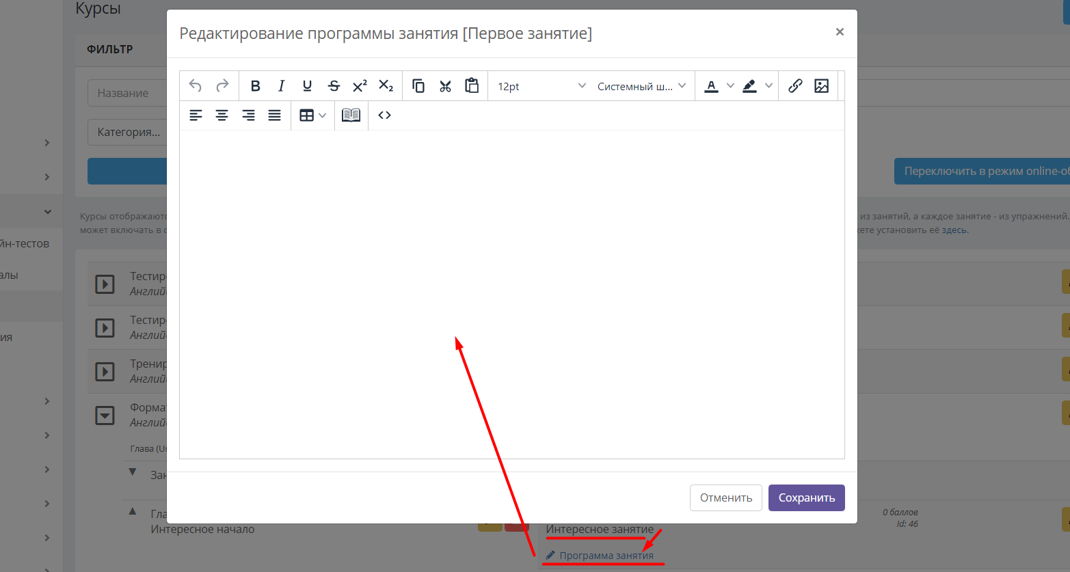The height and width of the screenshot is (572, 1070).
Task: Open sidebar item ending in йн-тестов
Action: (x=25, y=243)
